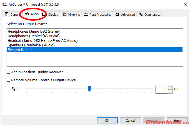
Task: Click the General tab icon
Action: coord(7,15)
